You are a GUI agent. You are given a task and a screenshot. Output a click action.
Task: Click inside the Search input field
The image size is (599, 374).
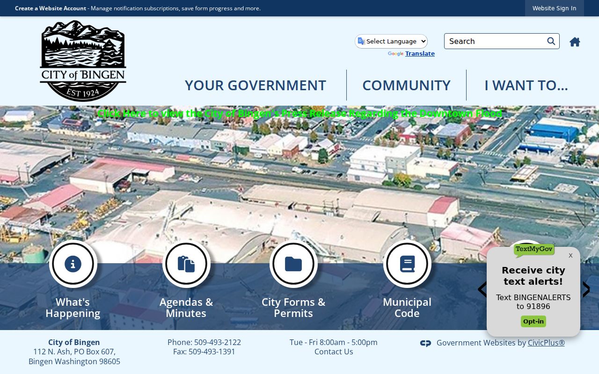click(496, 41)
